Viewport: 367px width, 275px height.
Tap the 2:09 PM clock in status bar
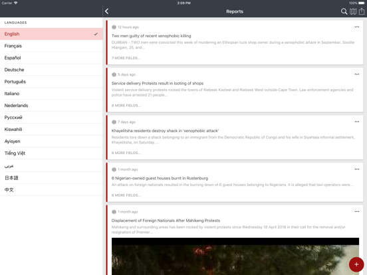click(183, 3)
